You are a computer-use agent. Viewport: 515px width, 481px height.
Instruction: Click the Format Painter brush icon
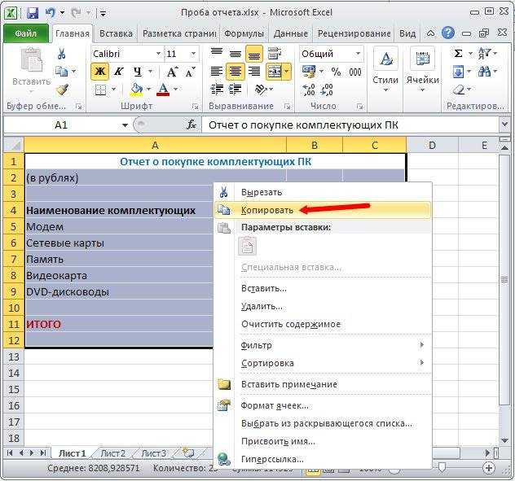tap(62, 90)
